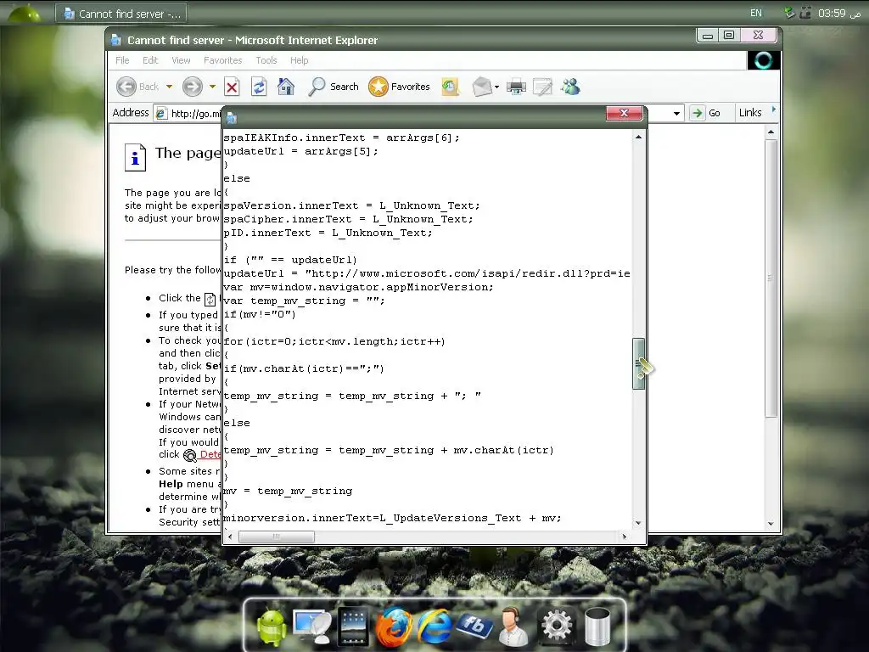The width and height of the screenshot is (869, 652).
Task: Click the code line 'var temp_mv_string = "";'
Action: click(304, 301)
